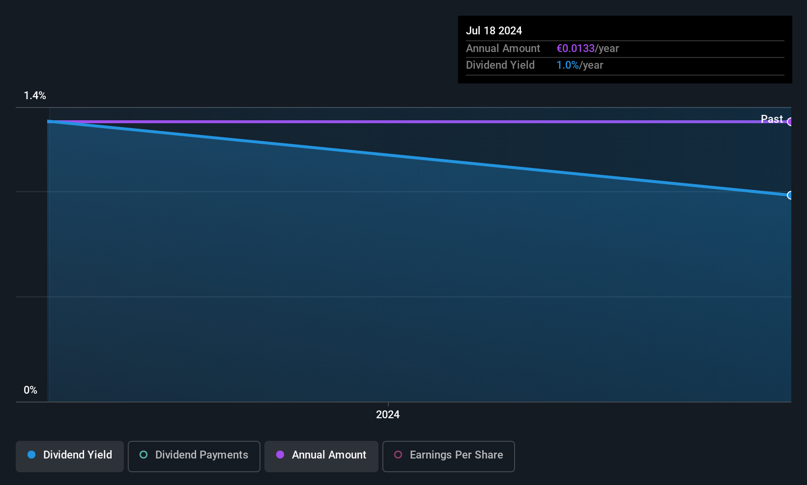This screenshot has width=807, height=485.
Task: Click the 1.0%/year dividend yield value
Action: [x=579, y=65]
